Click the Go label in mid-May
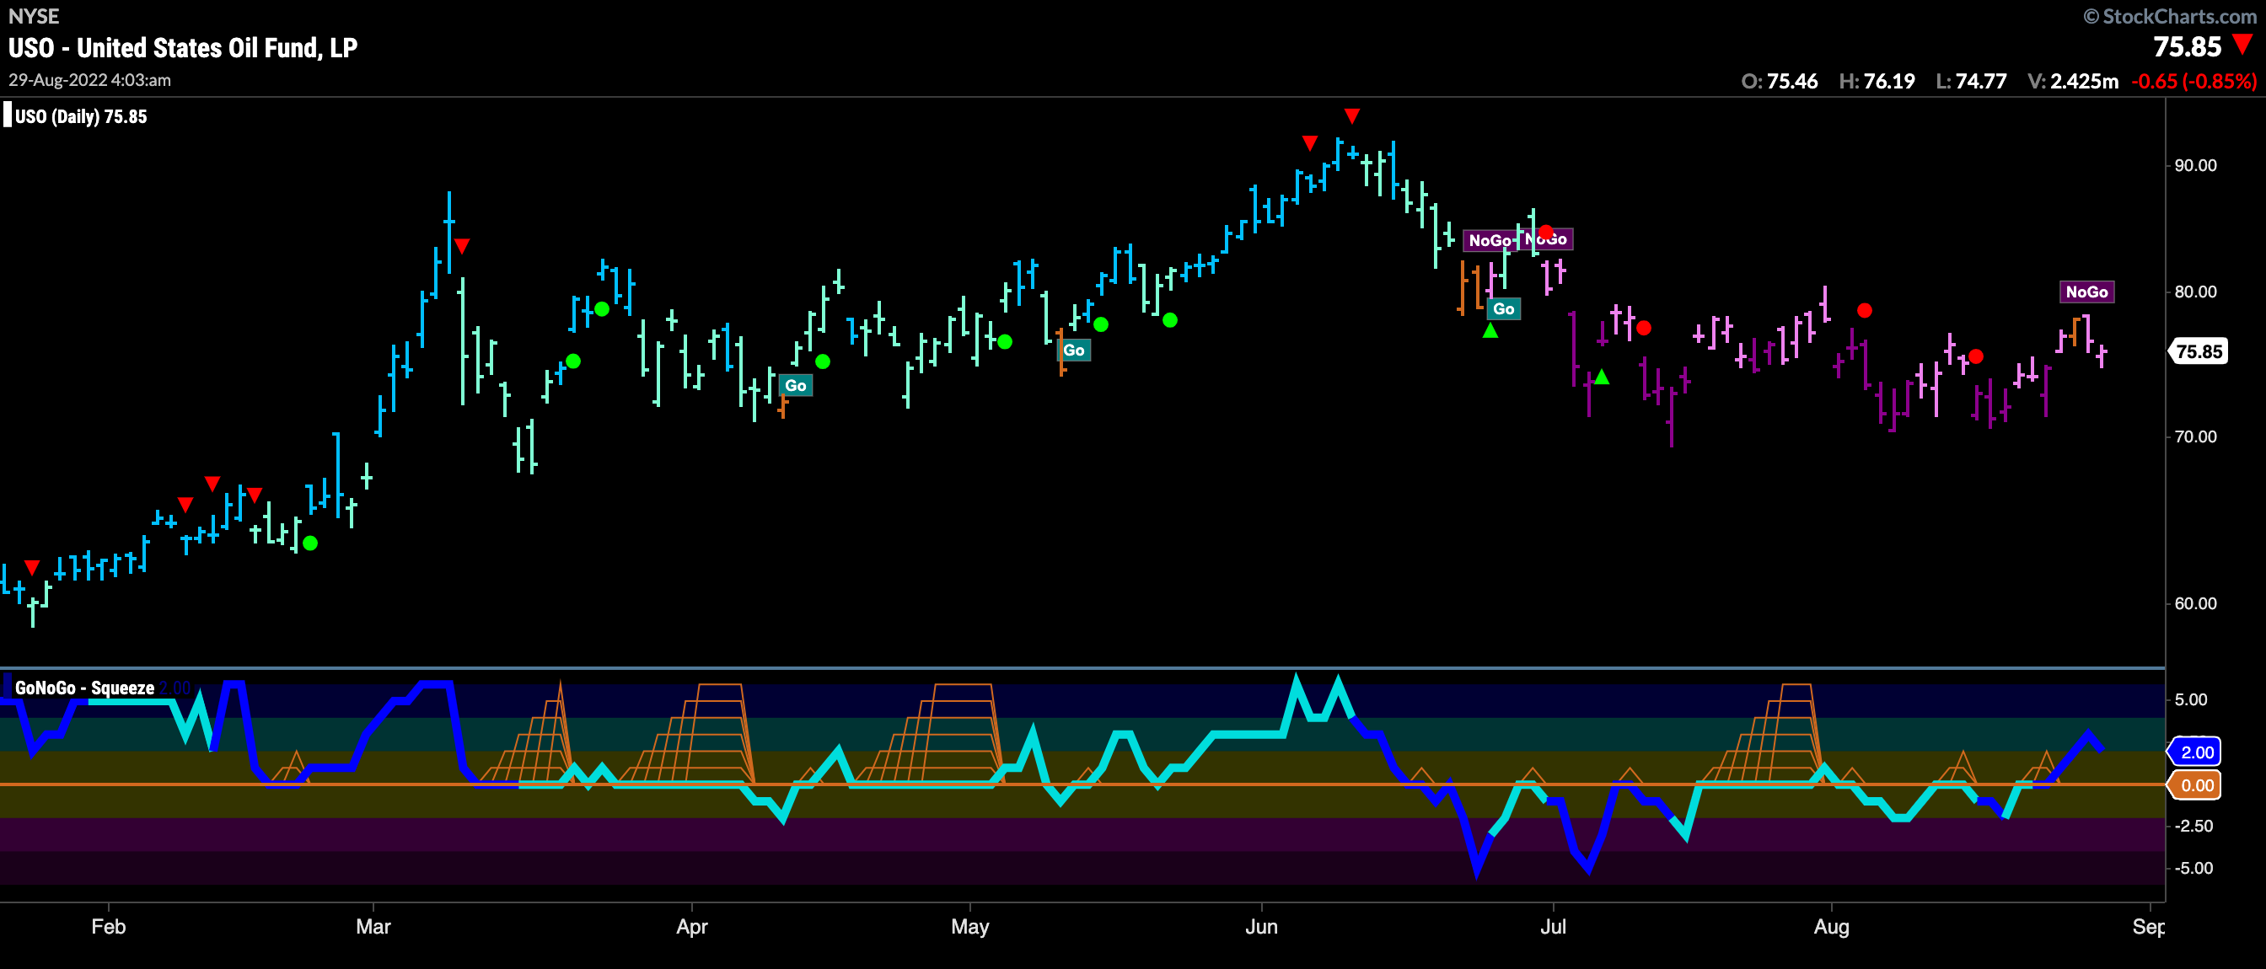2266x969 pixels. pos(1073,350)
